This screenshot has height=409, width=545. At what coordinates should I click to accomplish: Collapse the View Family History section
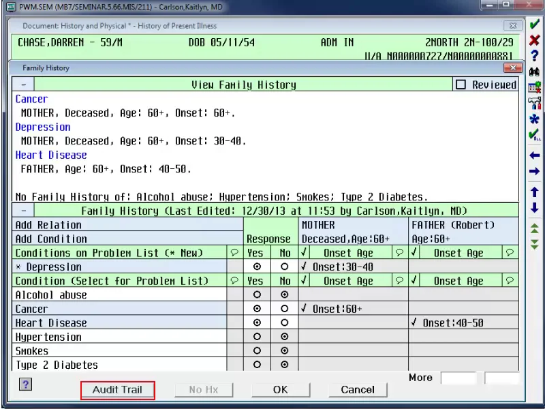[24, 85]
